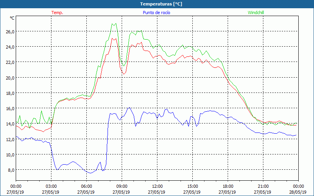Click the 28/05/19 date label
The image size is (314, 196).
pyautogui.click(x=298, y=192)
